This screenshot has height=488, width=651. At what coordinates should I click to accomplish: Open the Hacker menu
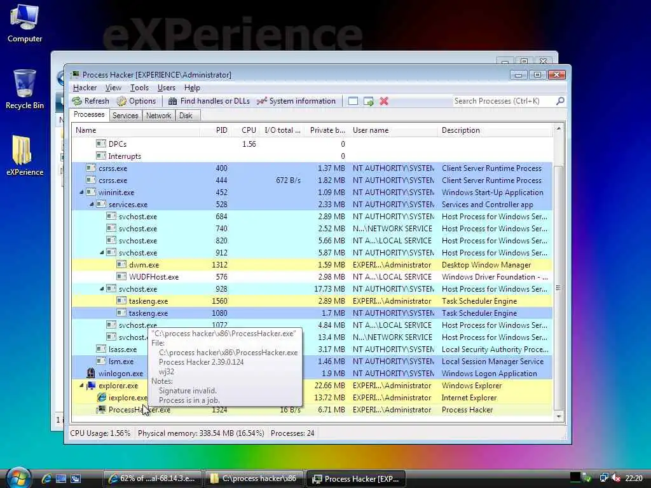[x=85, y=88]
